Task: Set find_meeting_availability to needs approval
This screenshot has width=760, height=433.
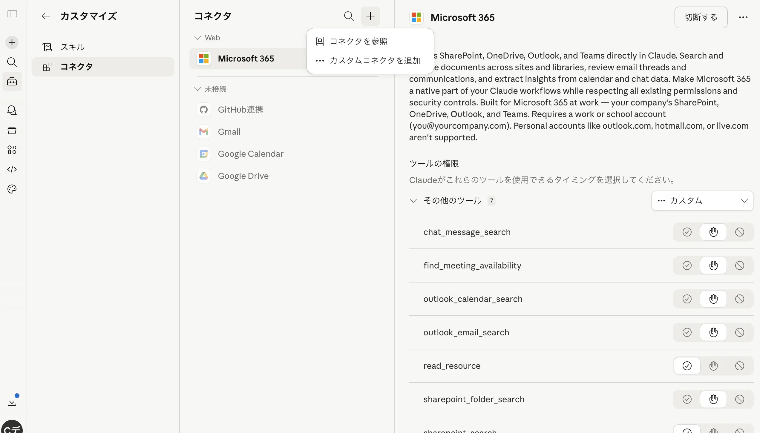Action: [x=713, y=265]
